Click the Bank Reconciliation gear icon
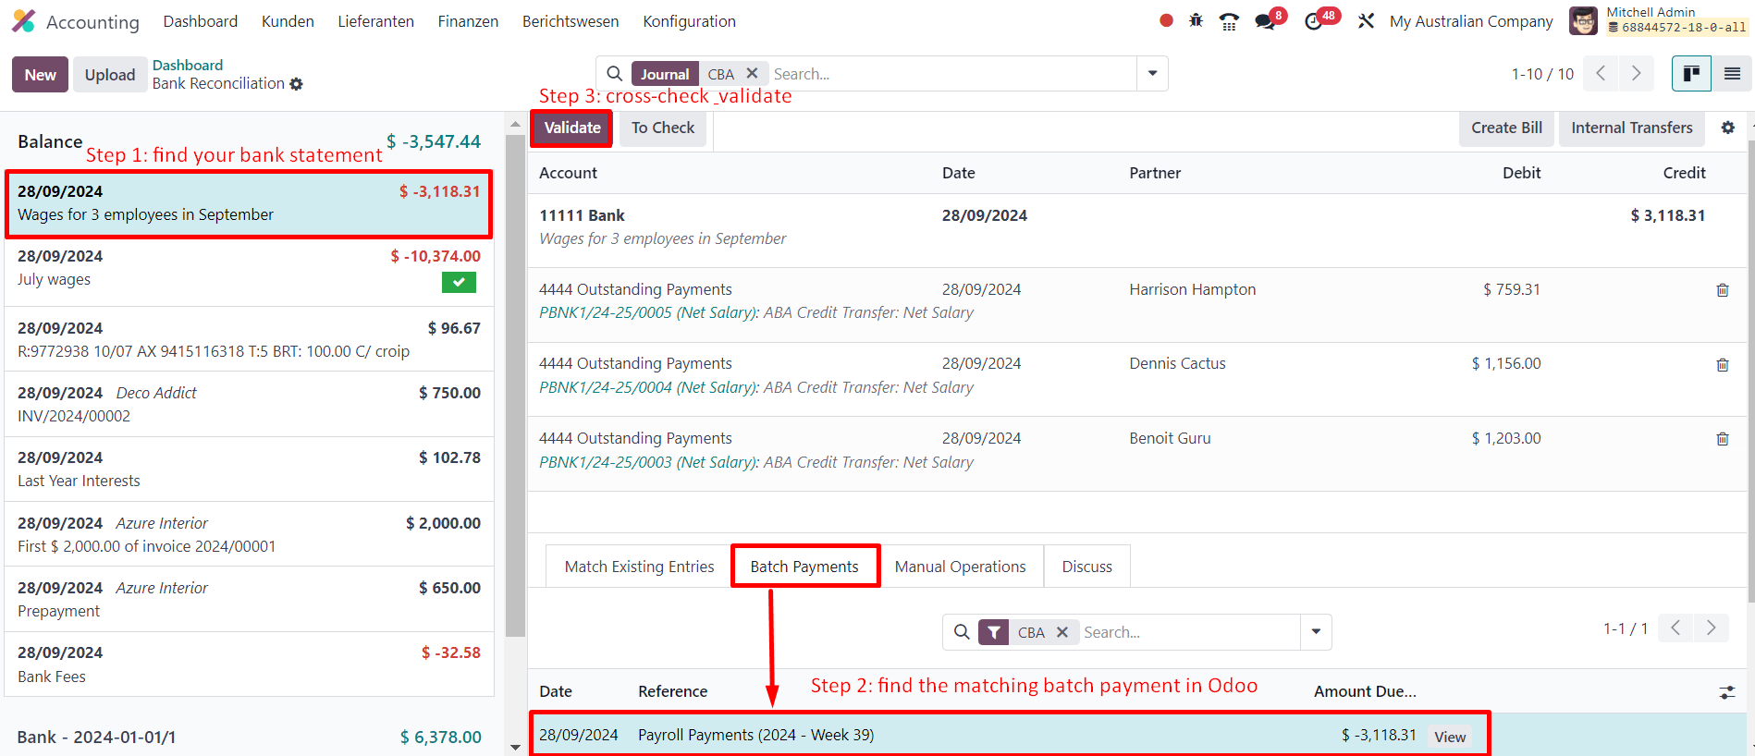 click(296, 84)
